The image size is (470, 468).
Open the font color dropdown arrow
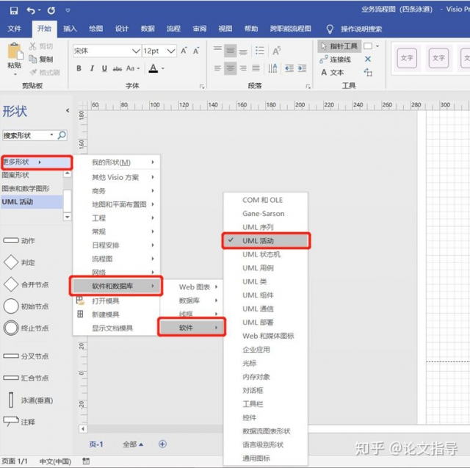pyautogui.click(x=163, y=68)
